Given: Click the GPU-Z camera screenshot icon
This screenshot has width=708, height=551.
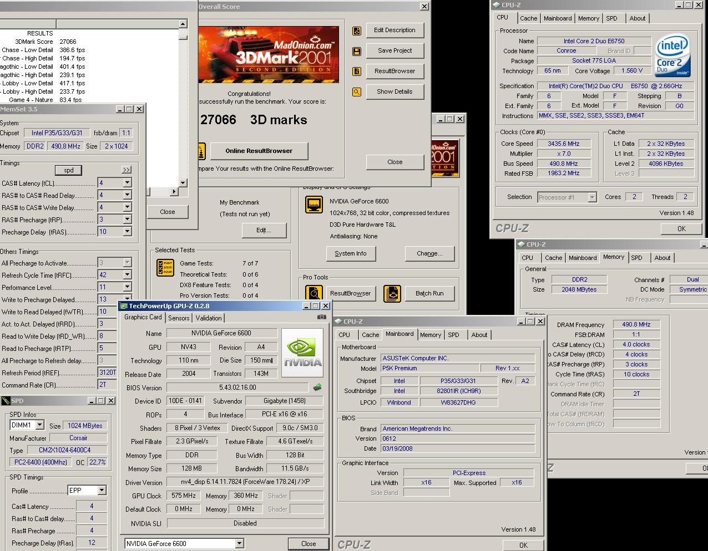Looking at the screenshot, I should click(x=321, y=317).
